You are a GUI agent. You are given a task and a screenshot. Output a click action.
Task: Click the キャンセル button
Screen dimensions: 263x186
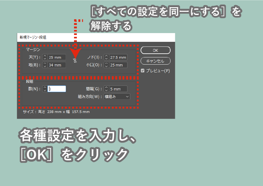tap(155, 61)
